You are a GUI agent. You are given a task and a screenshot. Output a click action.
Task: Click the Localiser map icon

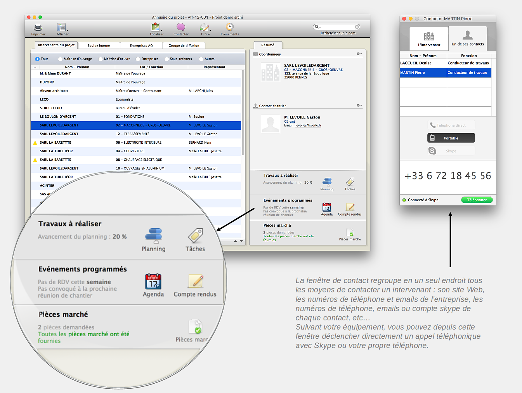click(155, 27)
